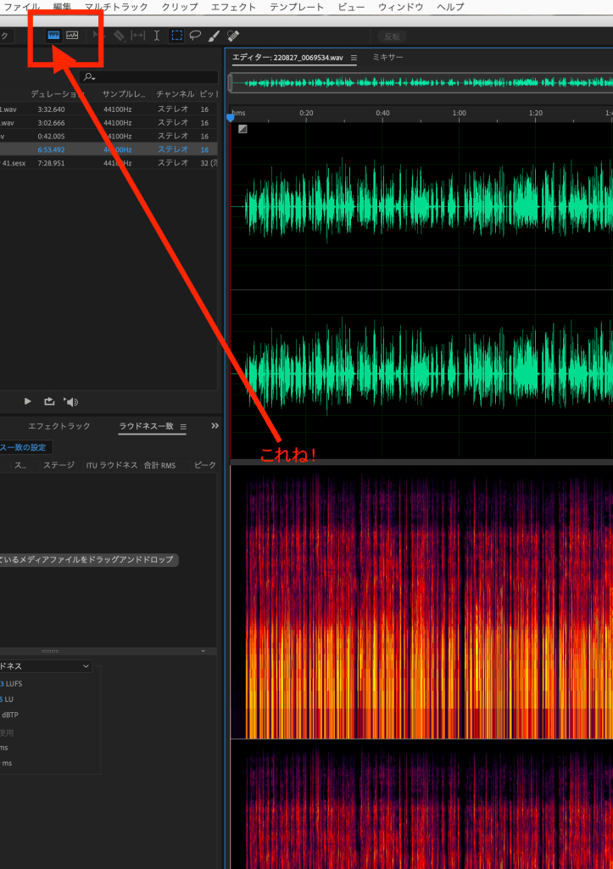
Task: Toggle the spectral frequency display button
Action: [54, 36]
